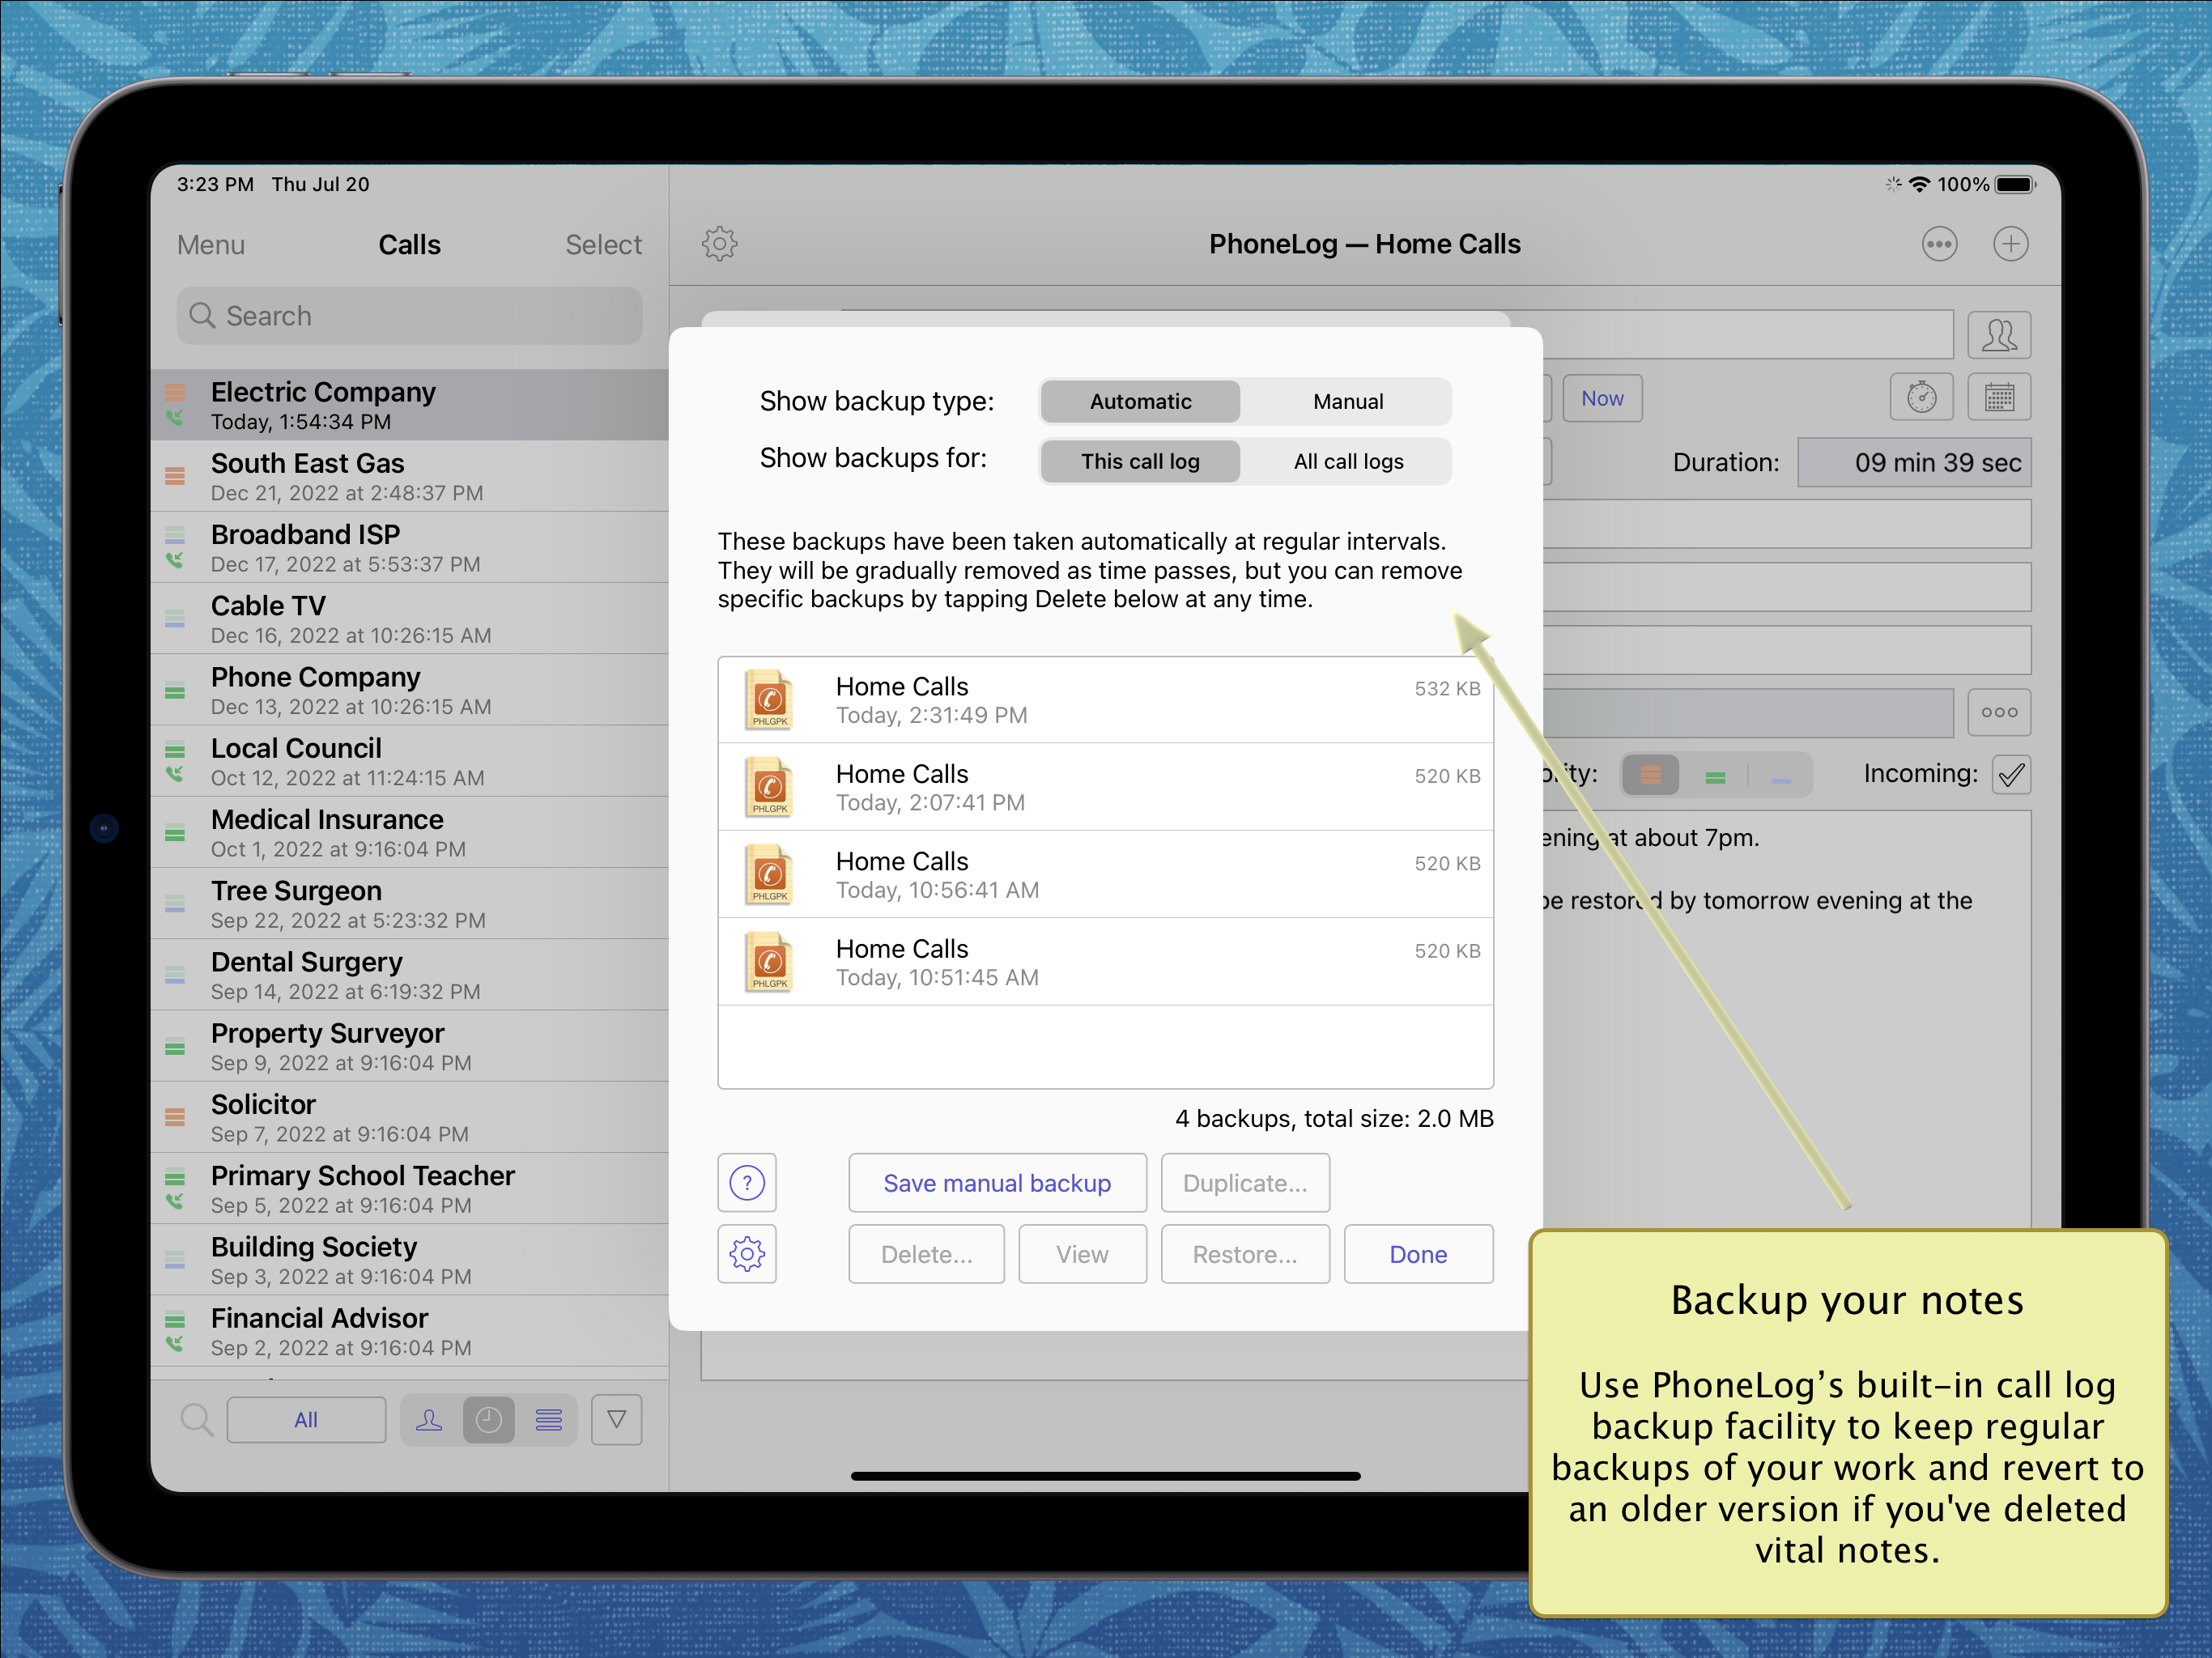Viewport: 2212px width, 1658px height.
Task: Tap Select in Calls header
Action: pos(603,245)
